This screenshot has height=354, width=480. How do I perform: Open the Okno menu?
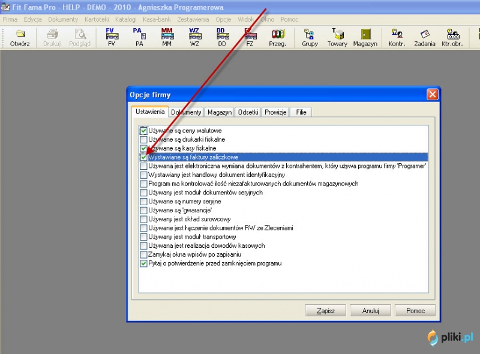coord(268,20)
